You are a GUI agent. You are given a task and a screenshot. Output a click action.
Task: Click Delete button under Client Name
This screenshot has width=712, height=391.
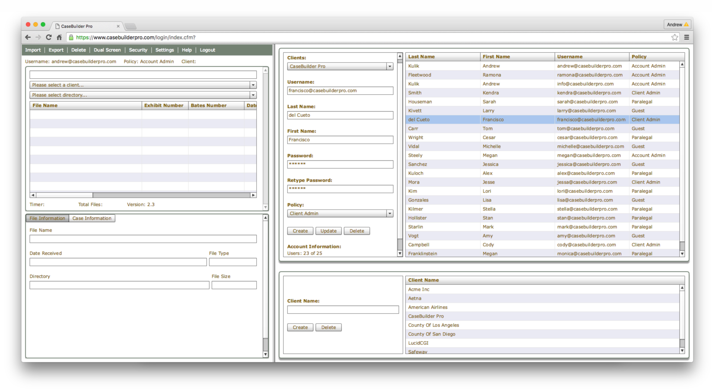328,327
